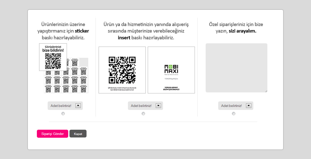
Task: Open the insert quantity 'Adet belirtiniz!' dropdown
Action: [x=145, y=106]
